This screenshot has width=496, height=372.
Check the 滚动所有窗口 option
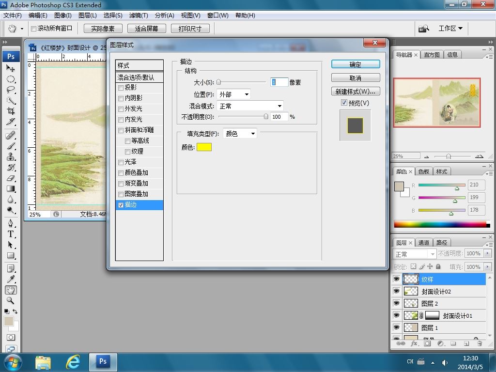click(x=33, y=29)
